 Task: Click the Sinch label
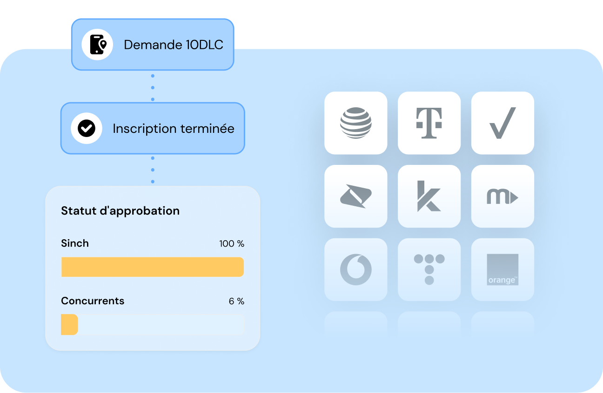tap(75, 243)
